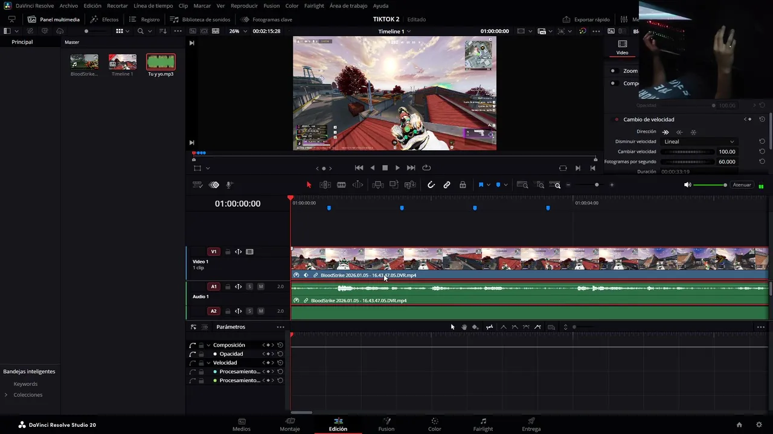This screenshot has width=773, height=434.
Task: Select the Timeline 1 thumbnail in media pool
Action: [123, 62]
